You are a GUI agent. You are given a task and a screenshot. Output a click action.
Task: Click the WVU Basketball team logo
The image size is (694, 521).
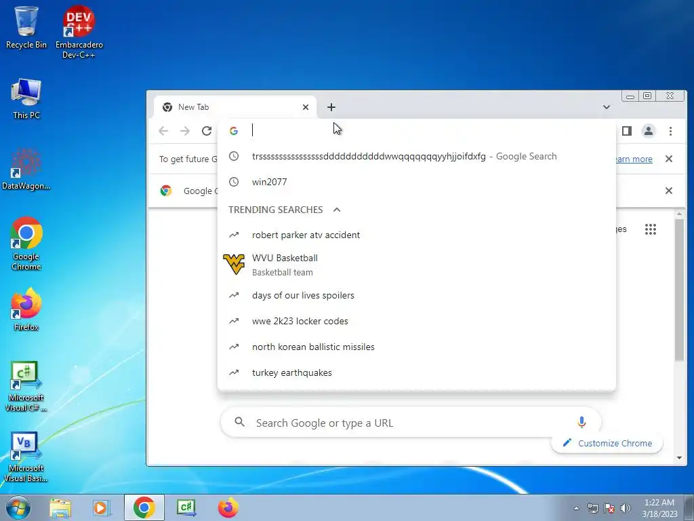(234, 265)
